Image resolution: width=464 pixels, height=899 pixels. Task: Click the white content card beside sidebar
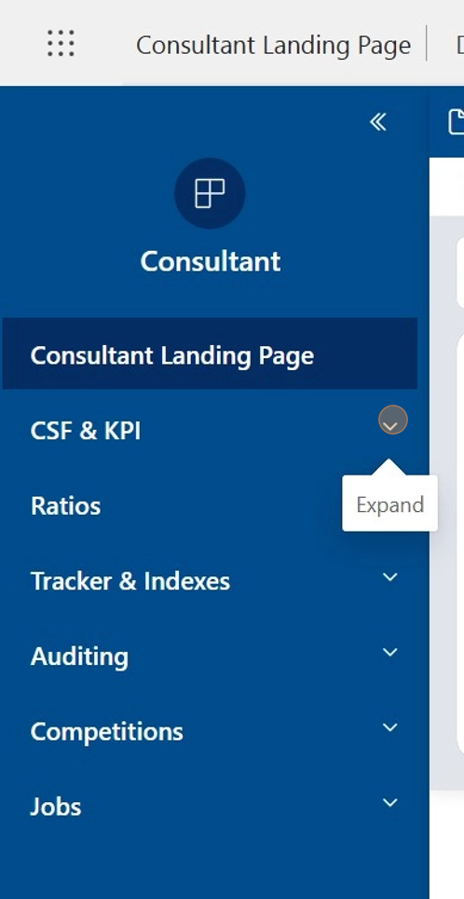460,543
